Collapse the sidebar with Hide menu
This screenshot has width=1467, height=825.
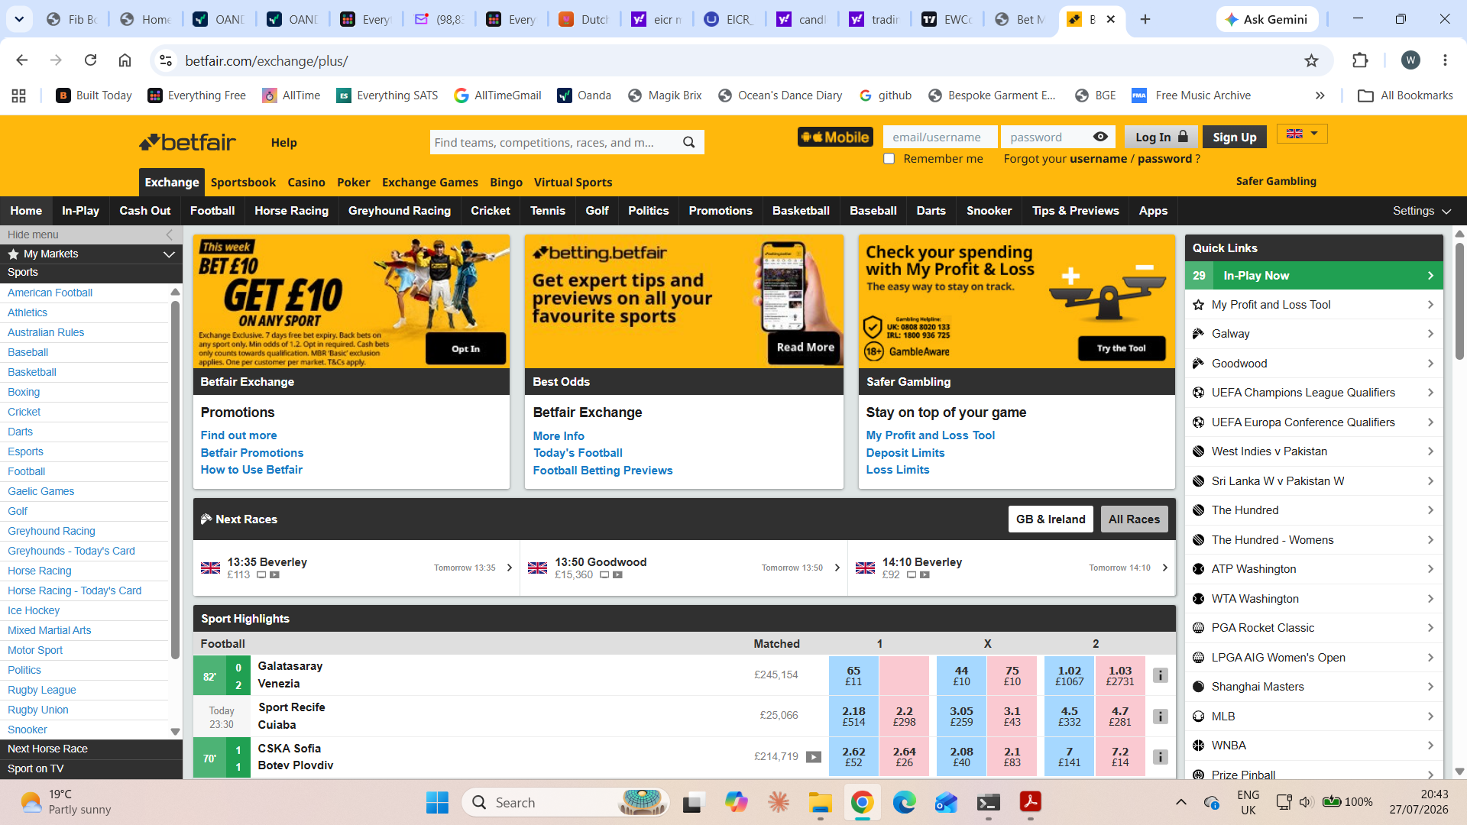click(x=91, y=235)
